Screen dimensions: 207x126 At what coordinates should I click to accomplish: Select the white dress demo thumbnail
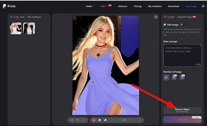[x=15, y=28]
